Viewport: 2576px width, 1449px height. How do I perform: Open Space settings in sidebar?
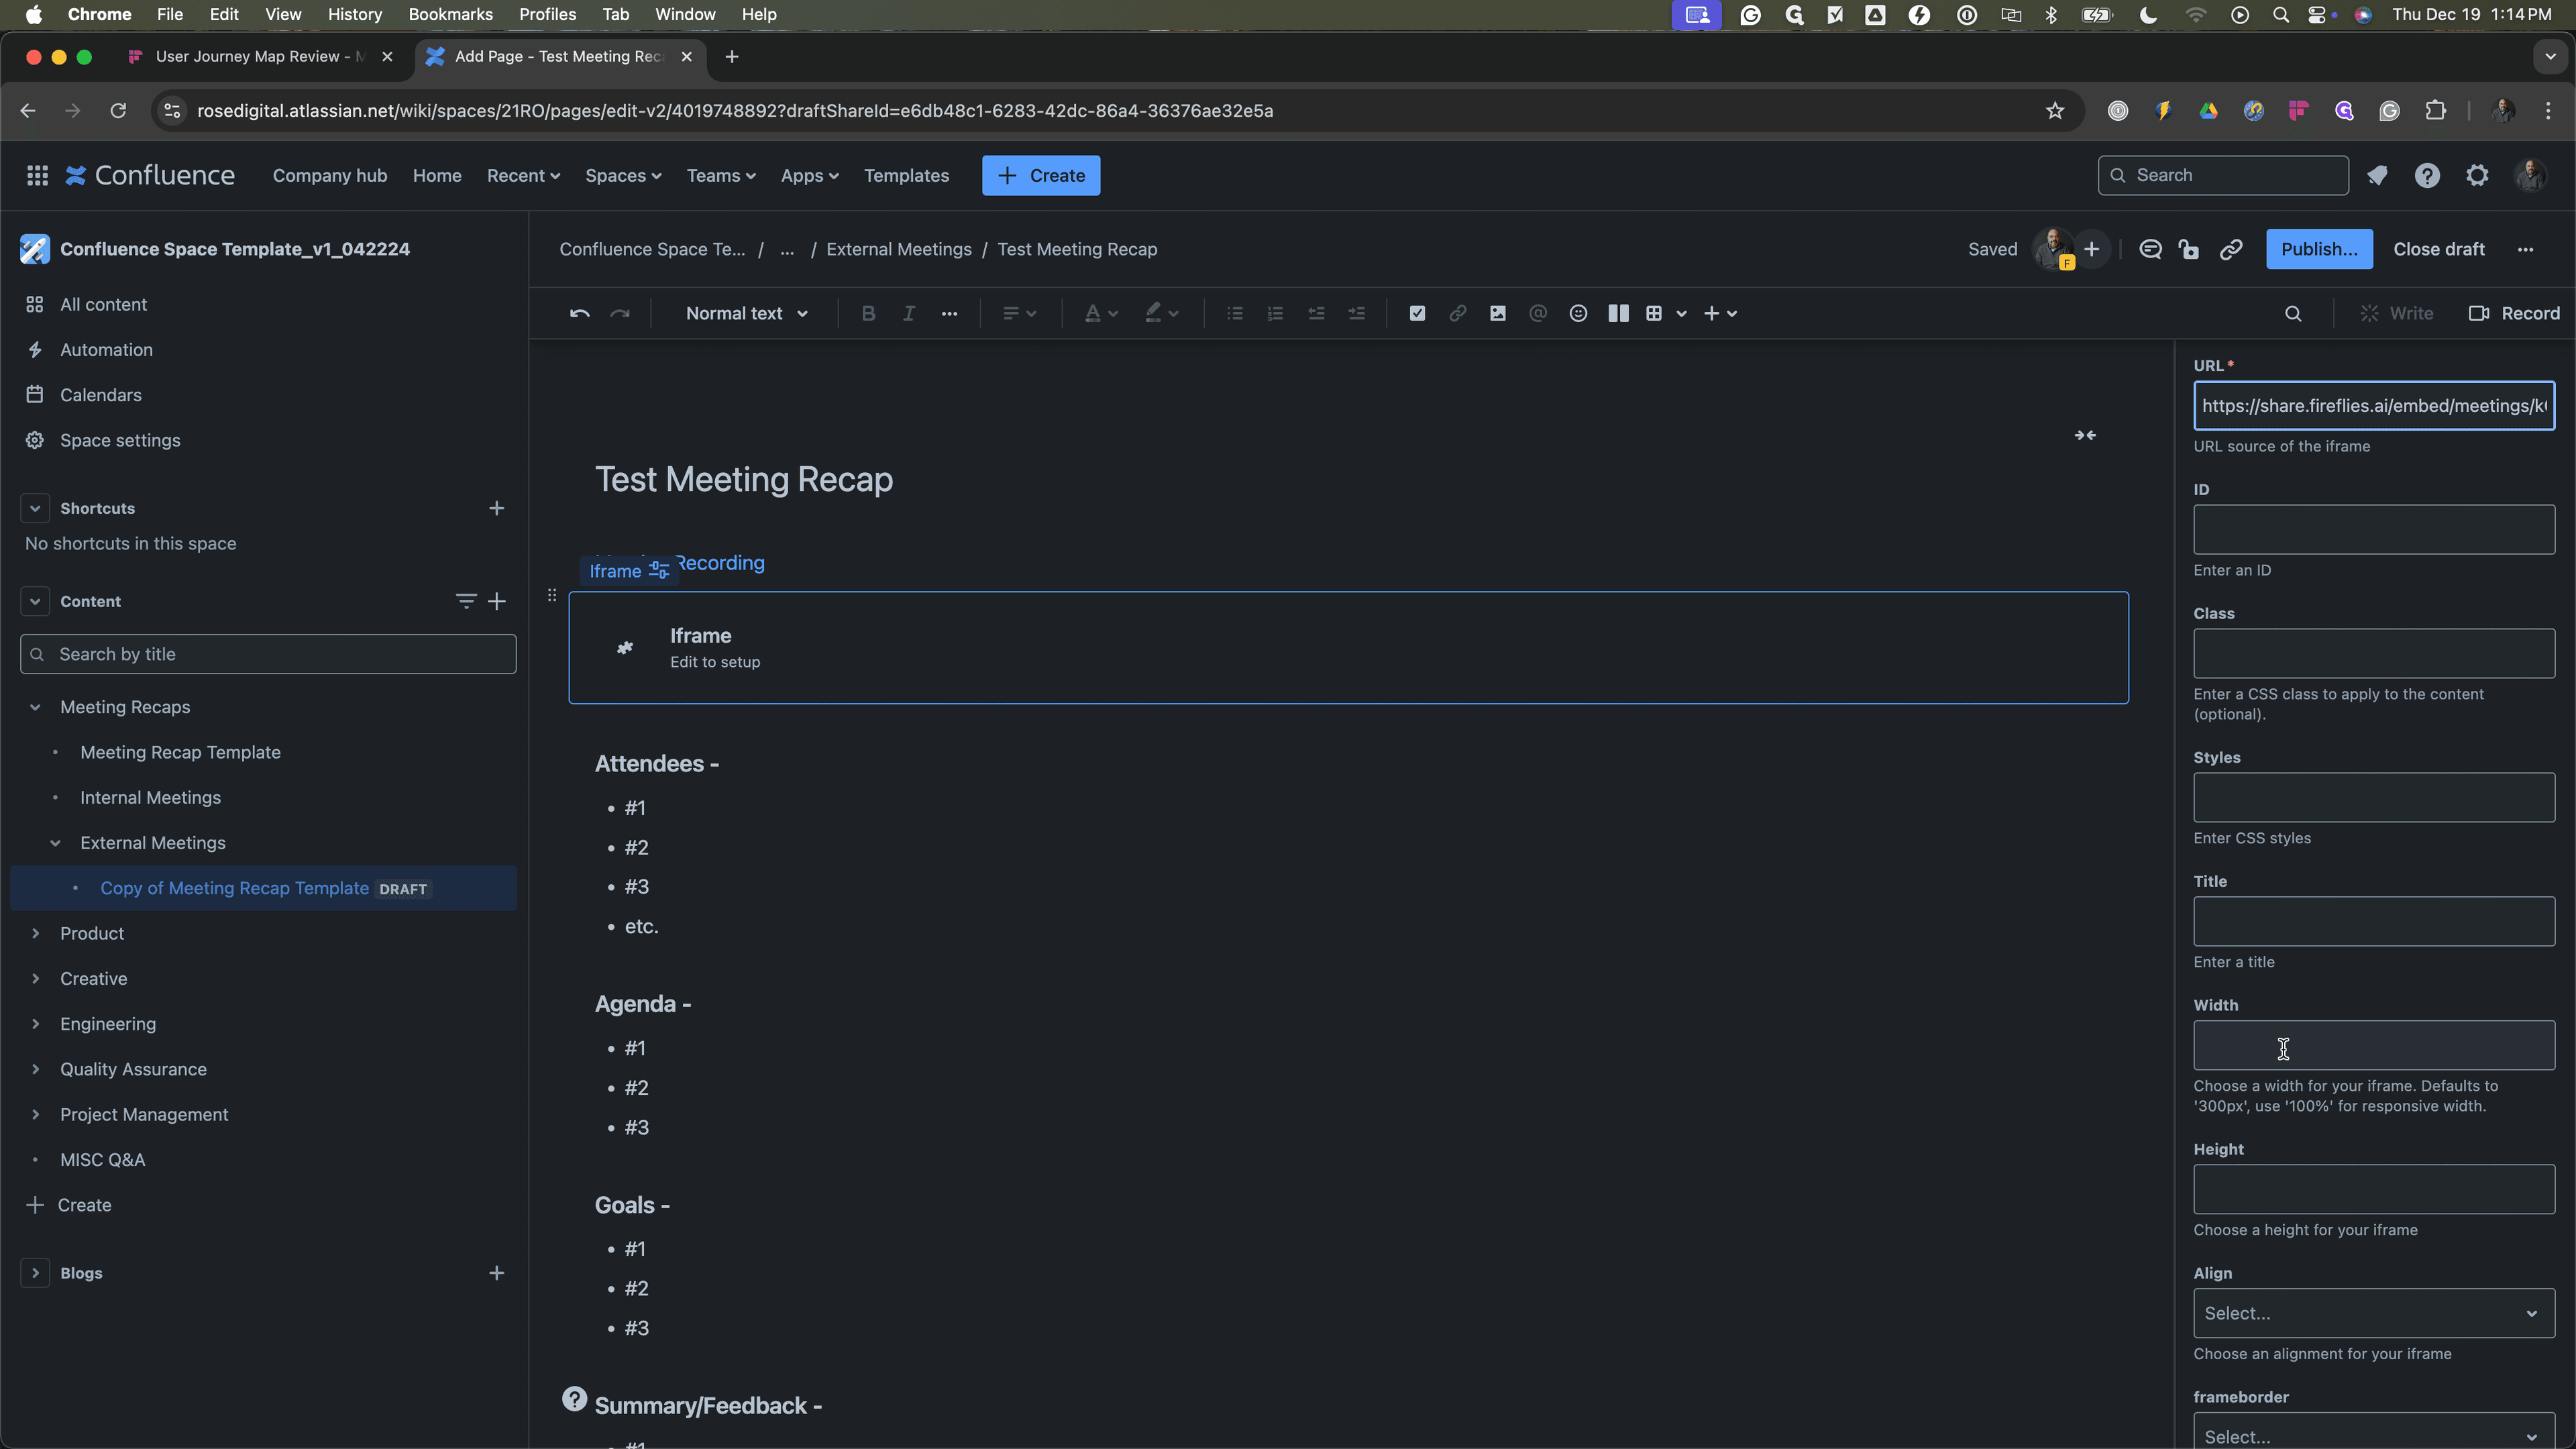120,440
